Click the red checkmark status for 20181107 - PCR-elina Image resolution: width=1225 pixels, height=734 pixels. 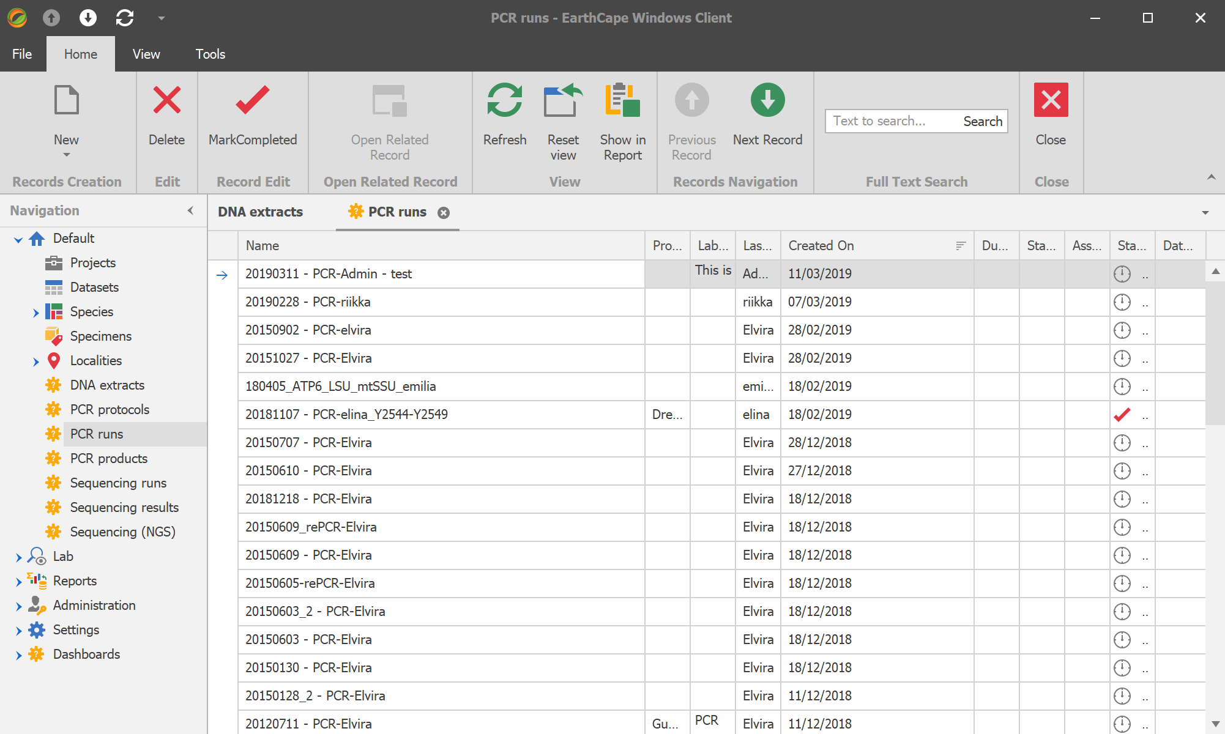coord(1122,415)
